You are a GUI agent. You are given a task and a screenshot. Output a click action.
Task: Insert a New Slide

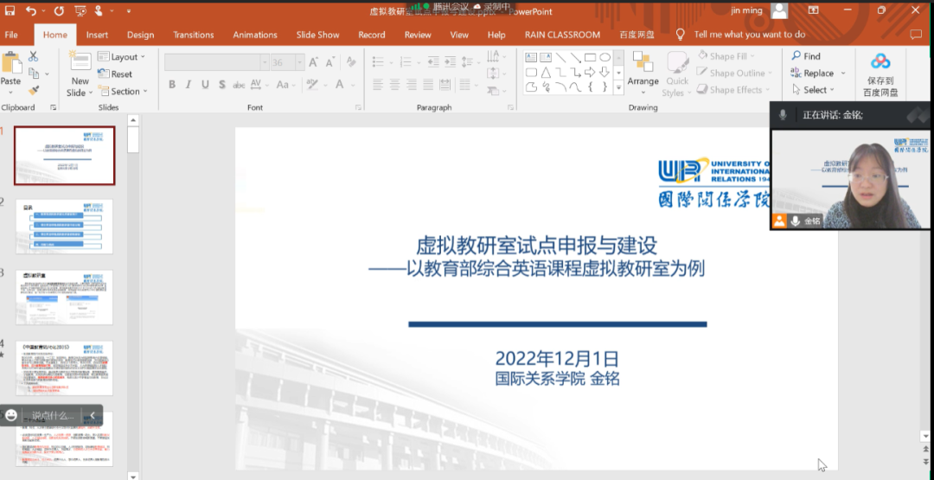(80, 74)
